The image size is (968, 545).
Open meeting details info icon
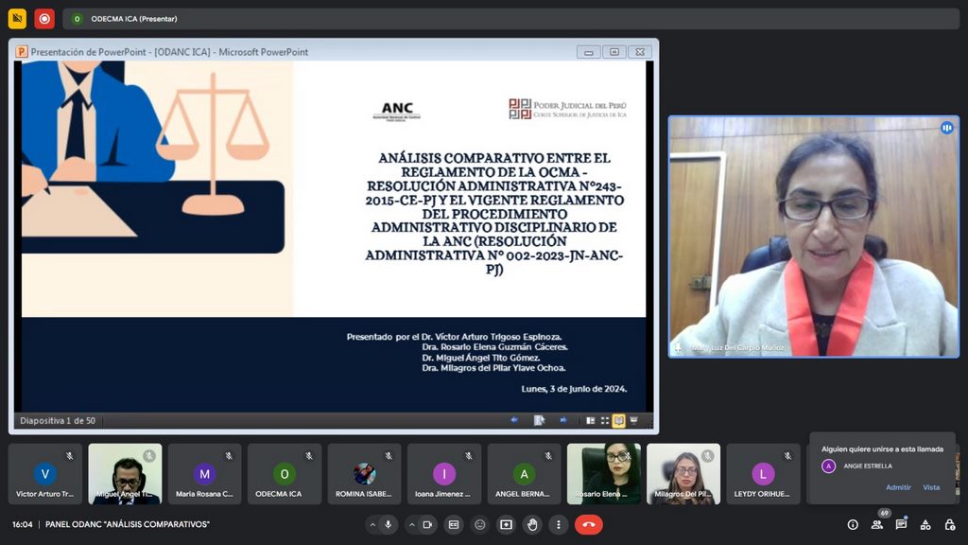click(x=853, y=524)
